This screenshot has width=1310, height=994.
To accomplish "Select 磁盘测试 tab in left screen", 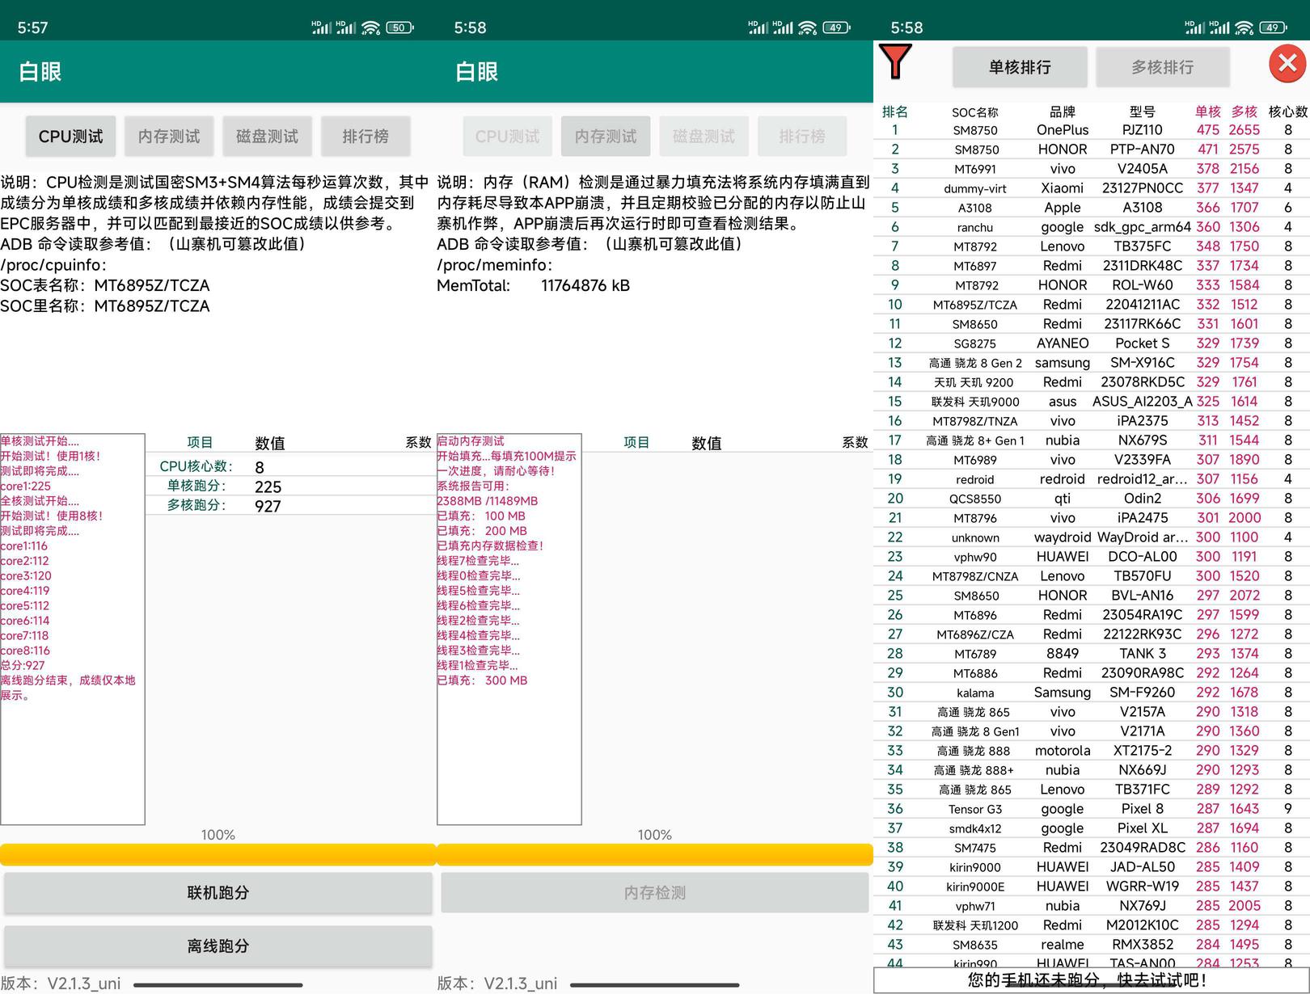I will click(x=267, y=137).
